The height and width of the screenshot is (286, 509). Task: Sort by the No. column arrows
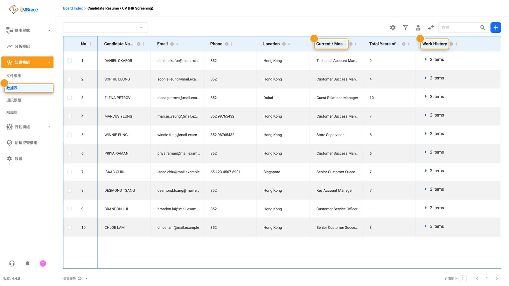pyautogui.click(x=90, y=44)
